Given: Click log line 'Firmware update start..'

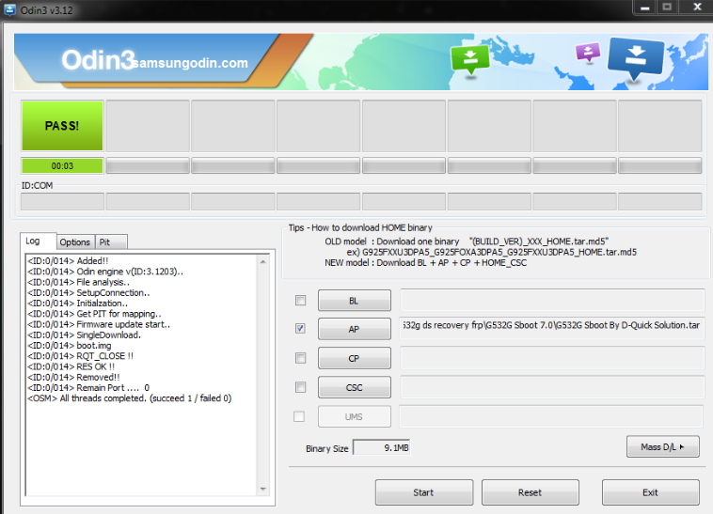Looking at the screenshot, I should [99, 324].
